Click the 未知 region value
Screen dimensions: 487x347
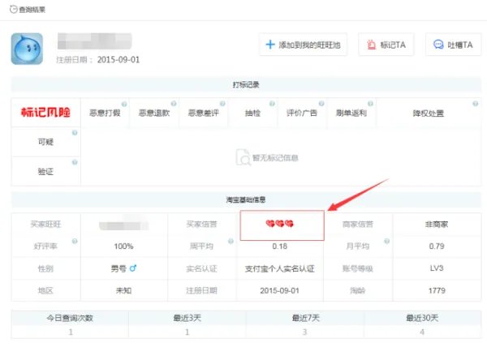(123, 290)
